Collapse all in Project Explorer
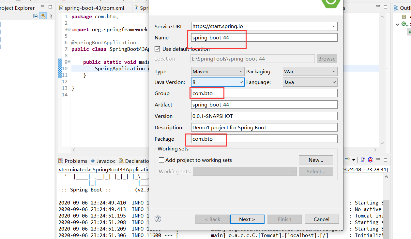Image resolution: width=411 pixels, height=239 pixels. pos(35,16)
